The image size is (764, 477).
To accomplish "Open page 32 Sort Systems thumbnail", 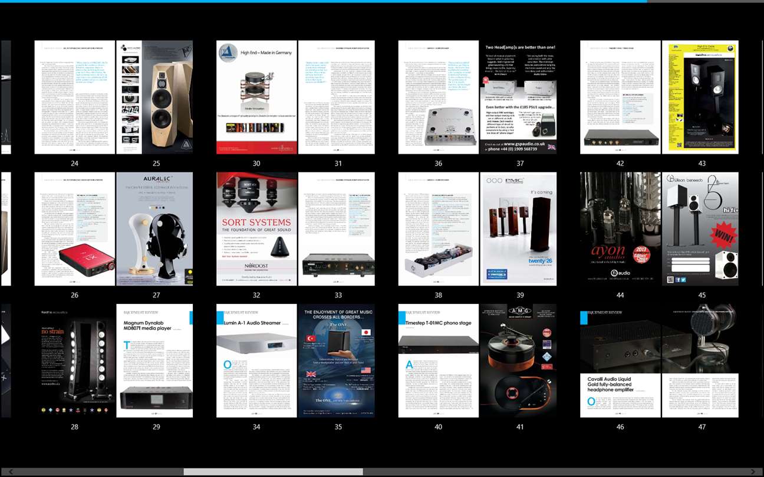I will coord(256,229).
